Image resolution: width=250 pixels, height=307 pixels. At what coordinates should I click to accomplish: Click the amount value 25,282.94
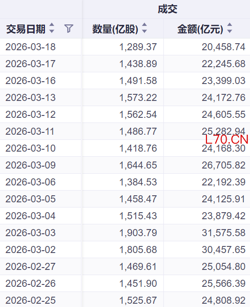[223, 131]
